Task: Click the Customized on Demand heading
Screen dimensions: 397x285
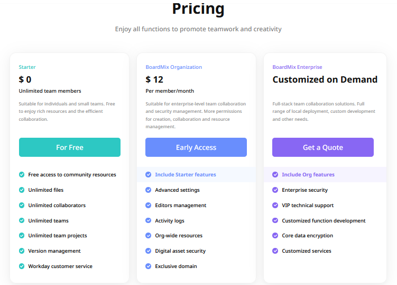Action: pyautogui.click(x=325, y=79)
